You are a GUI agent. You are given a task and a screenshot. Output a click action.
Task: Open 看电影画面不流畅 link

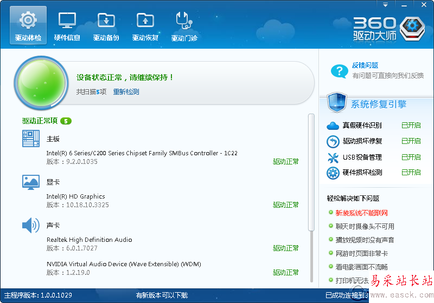361,267
